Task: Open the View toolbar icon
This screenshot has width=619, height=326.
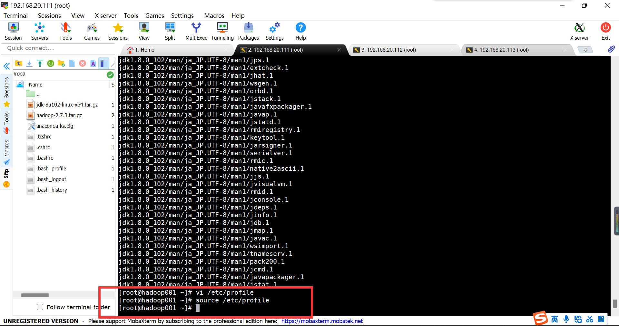Action: (144, 31)
